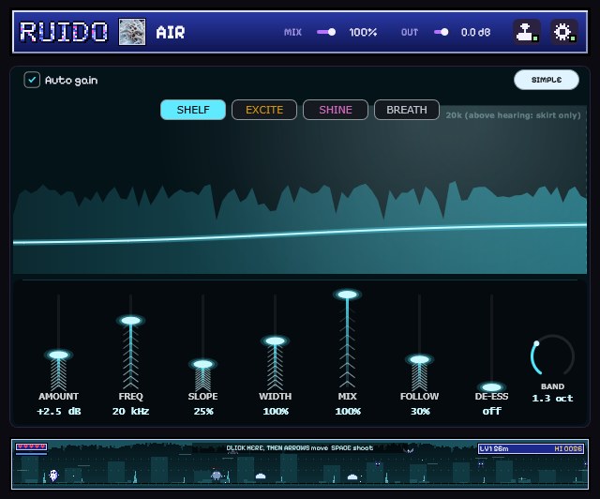Click the WIDTH slider handle
600x499 pixels.
coord(275,340)
